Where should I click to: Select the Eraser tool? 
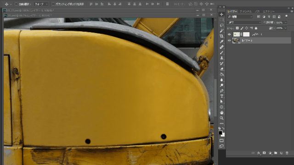[221, 69]
